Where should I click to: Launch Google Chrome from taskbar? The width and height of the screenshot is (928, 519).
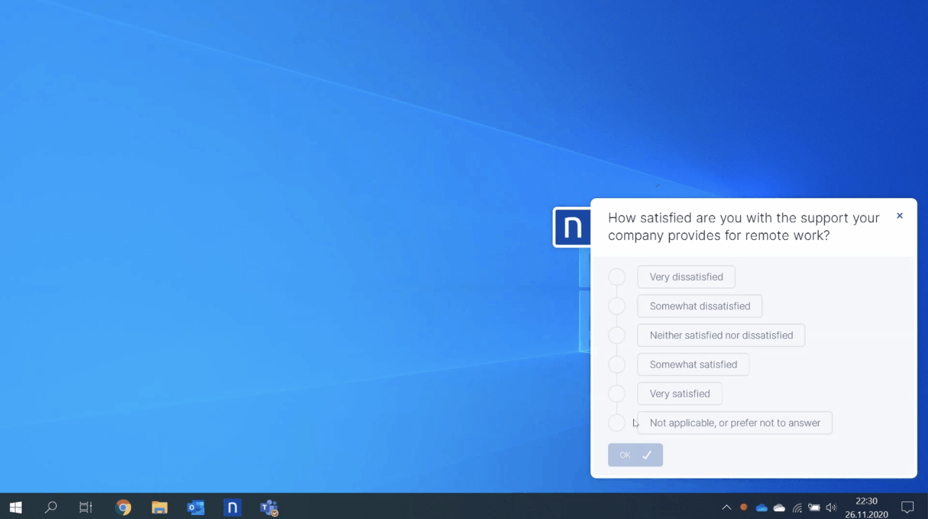[x=123, y=507]
